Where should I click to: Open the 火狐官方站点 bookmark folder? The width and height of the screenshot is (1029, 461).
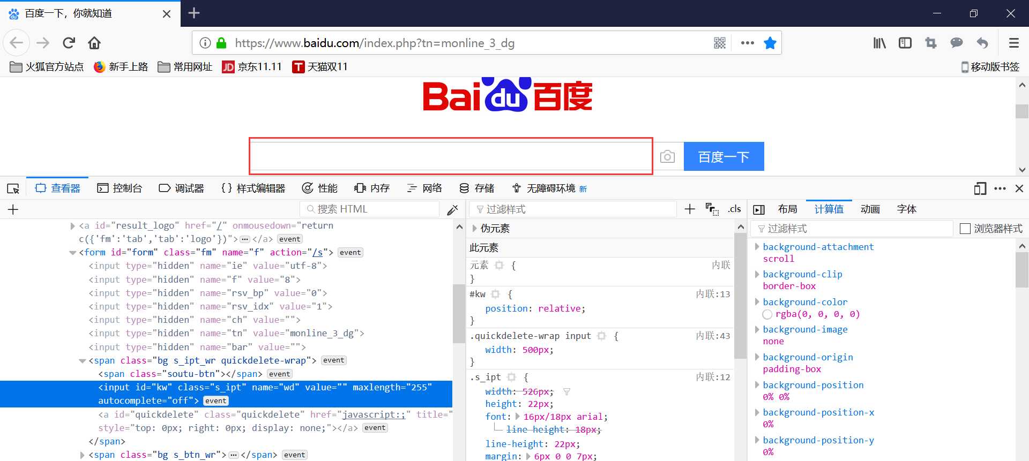(x=47, y=66)
